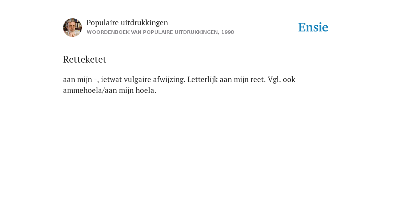The width and height of the screenshot is (399, 199).
Task: Click the word ook ending the first line
Action: point(289,79)
